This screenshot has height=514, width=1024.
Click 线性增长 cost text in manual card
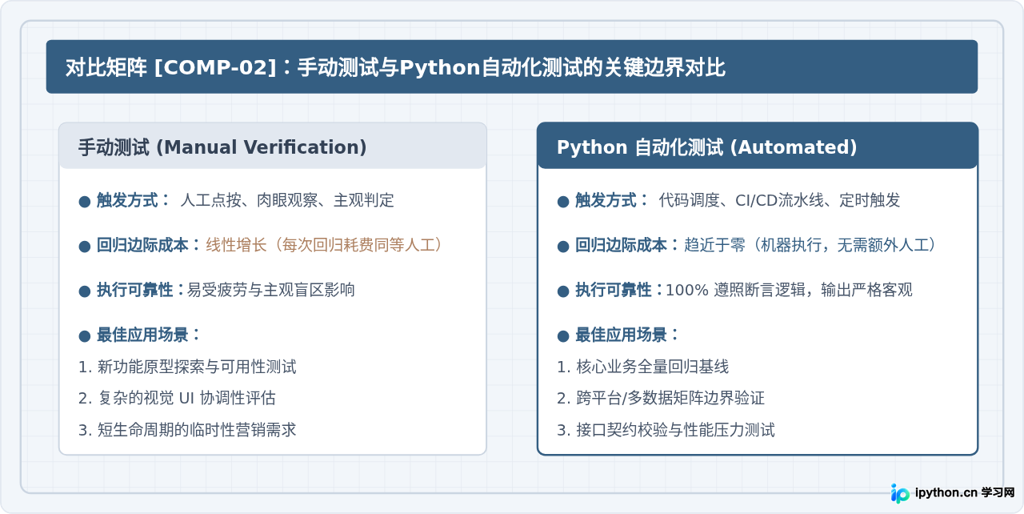click(325, 245)
